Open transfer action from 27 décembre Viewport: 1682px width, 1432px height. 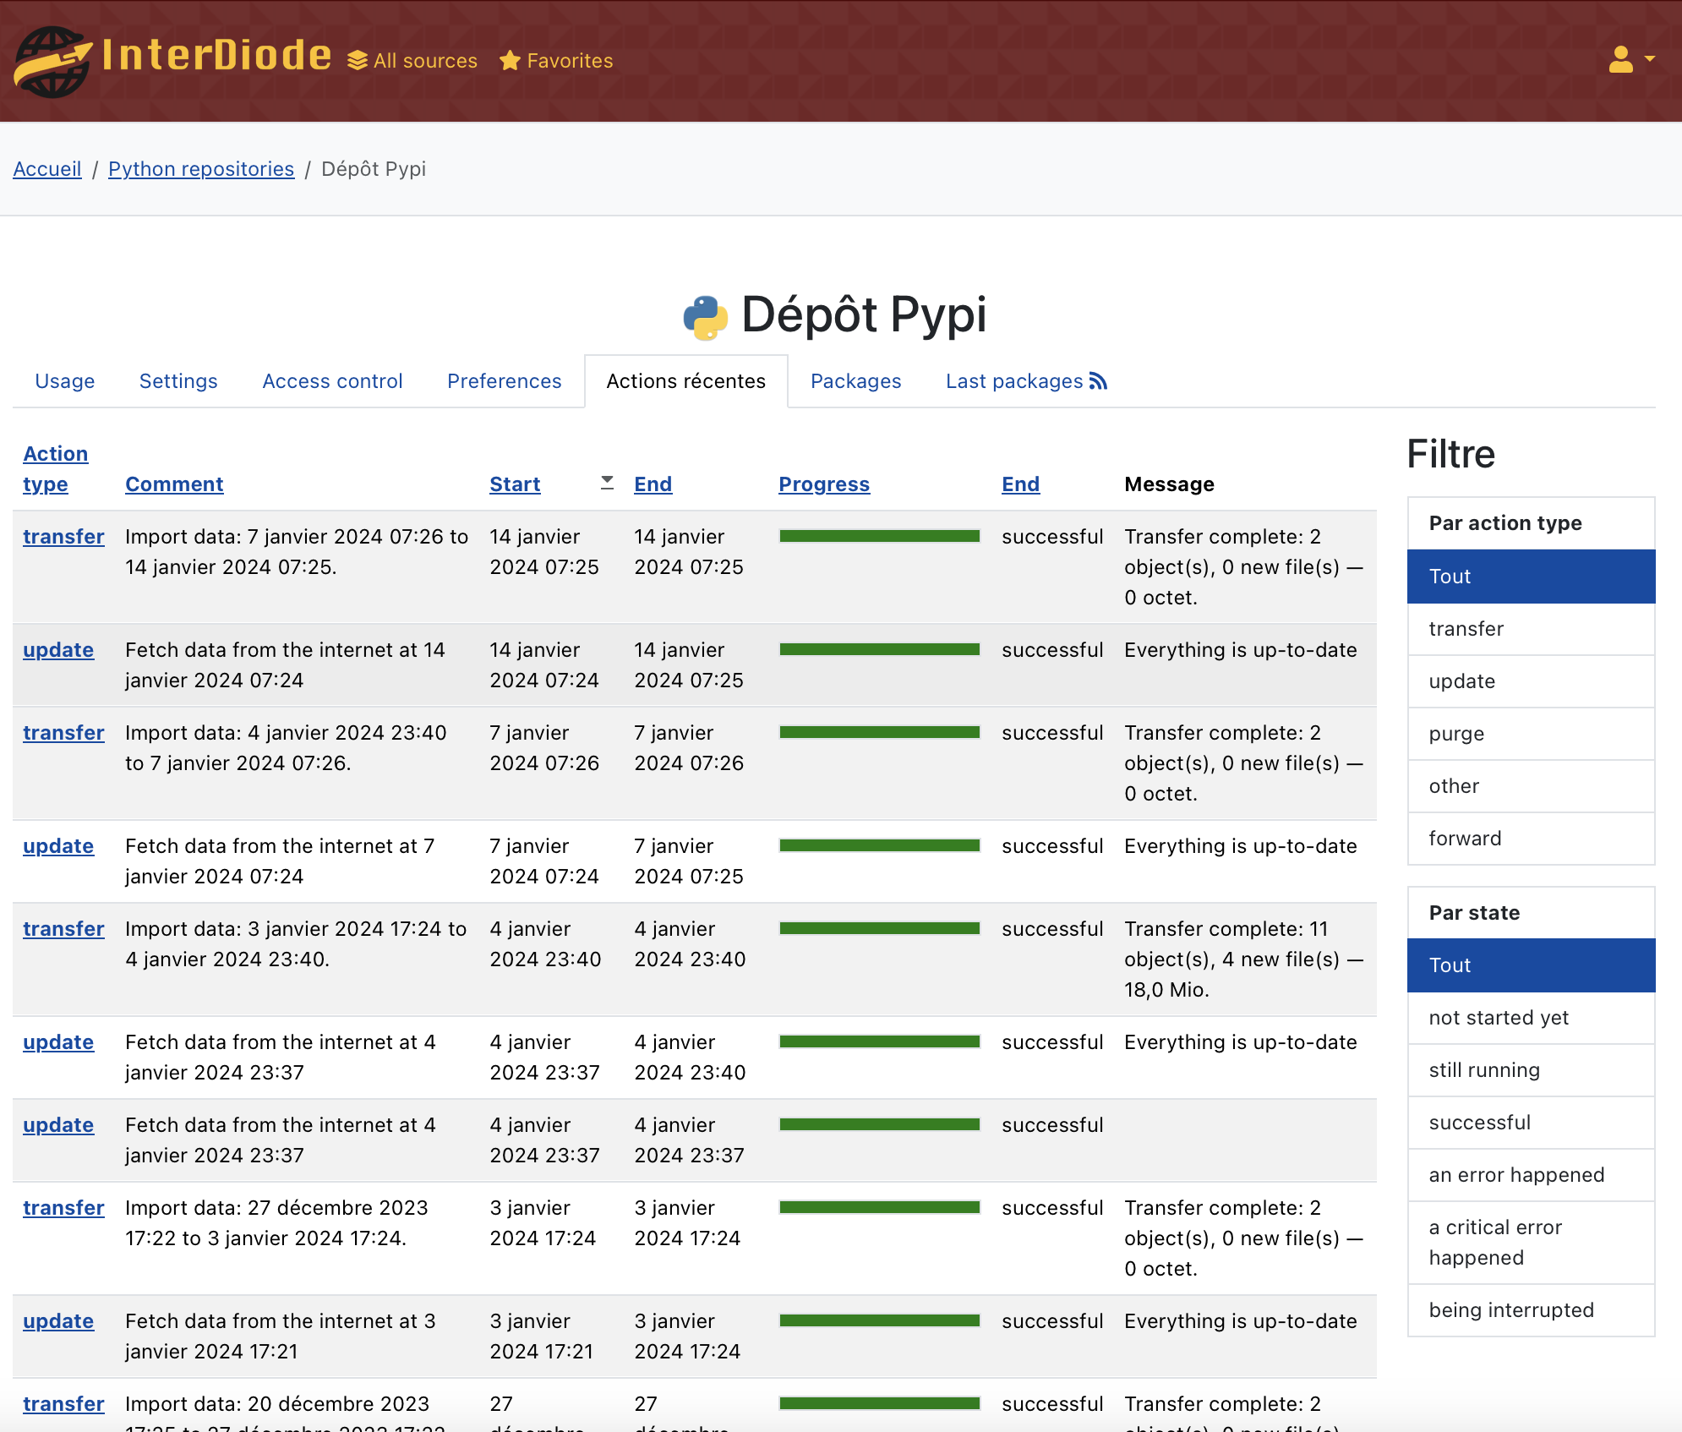point(63,1404)
